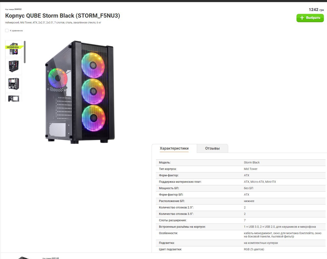The image size is (327, 259).
Task: Click the product code 304932
Action: pyautogui.click(x=18, y=9)
